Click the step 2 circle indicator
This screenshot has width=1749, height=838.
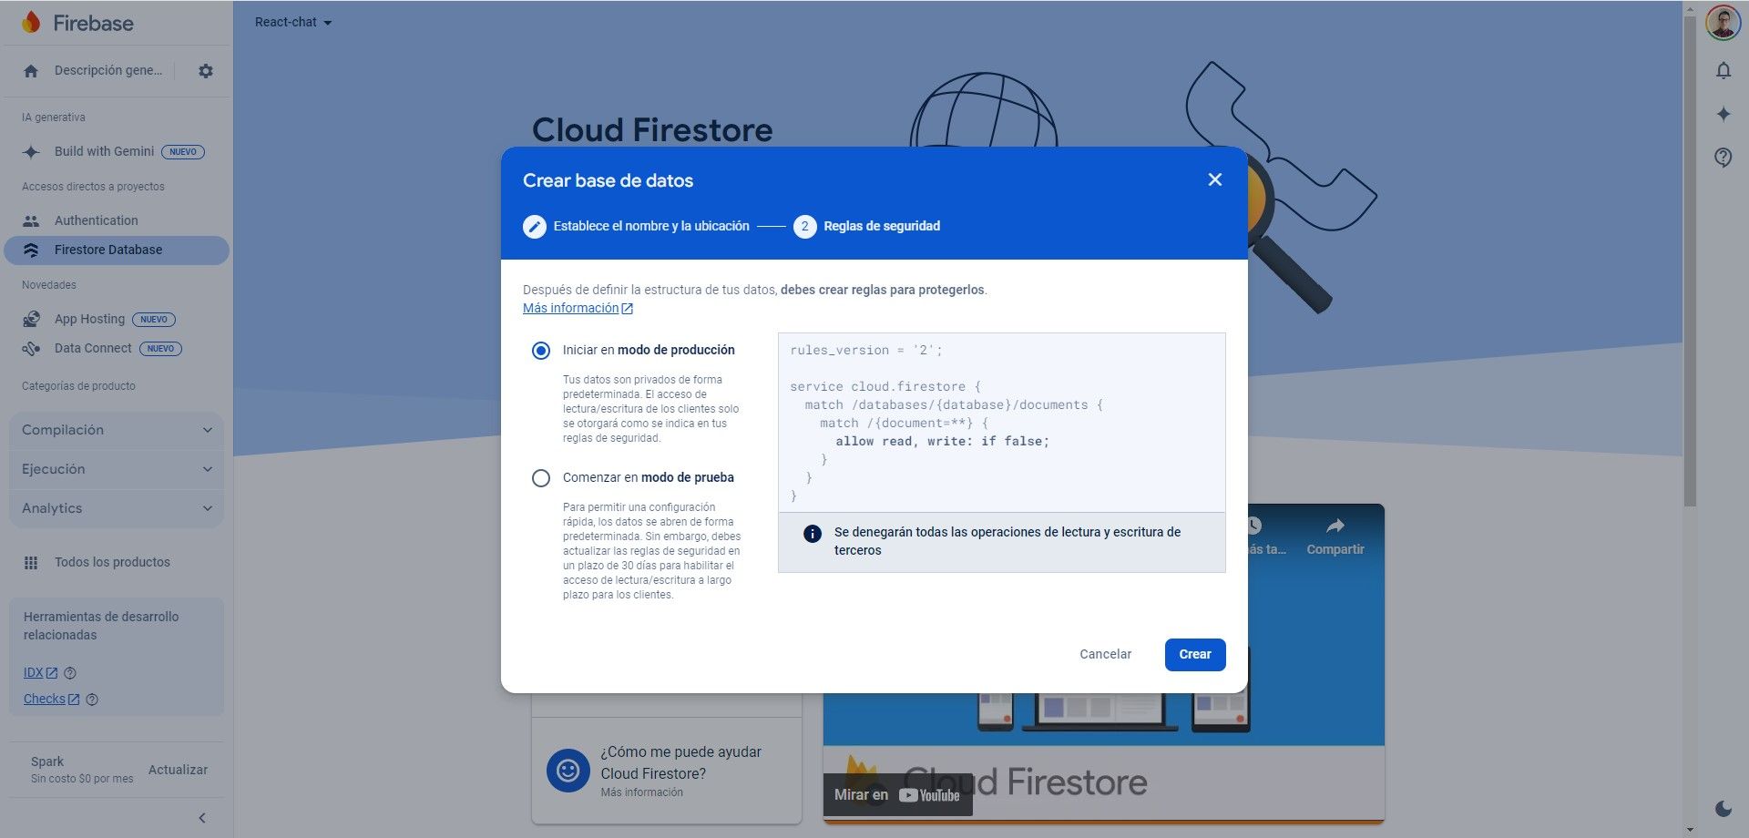point(804,227)
